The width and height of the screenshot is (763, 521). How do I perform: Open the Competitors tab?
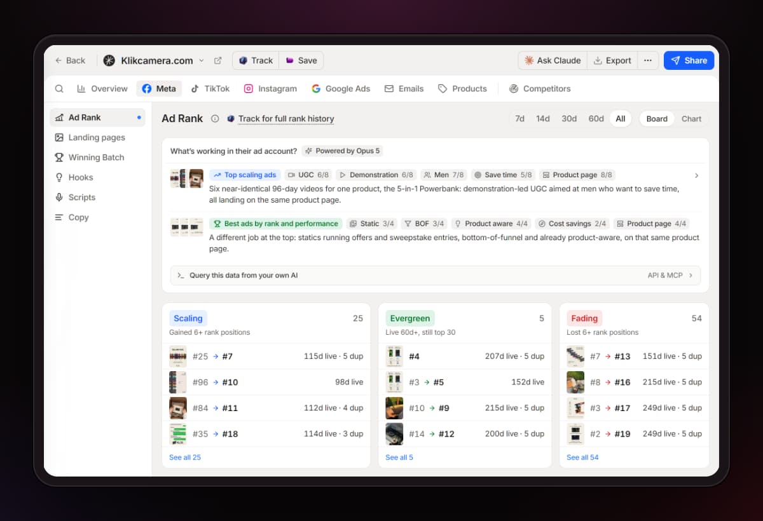pos(540,89)
